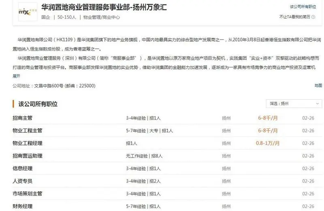Click 扬州 location in 信息经理 row

coord(226,169)
